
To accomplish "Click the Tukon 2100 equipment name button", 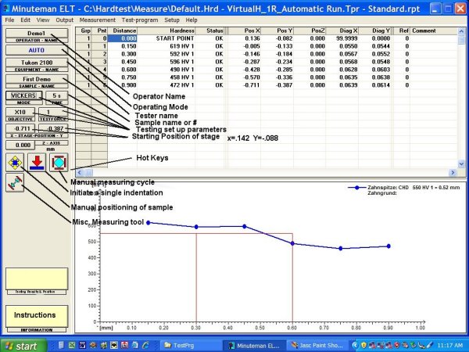I will tap(37, 63).
